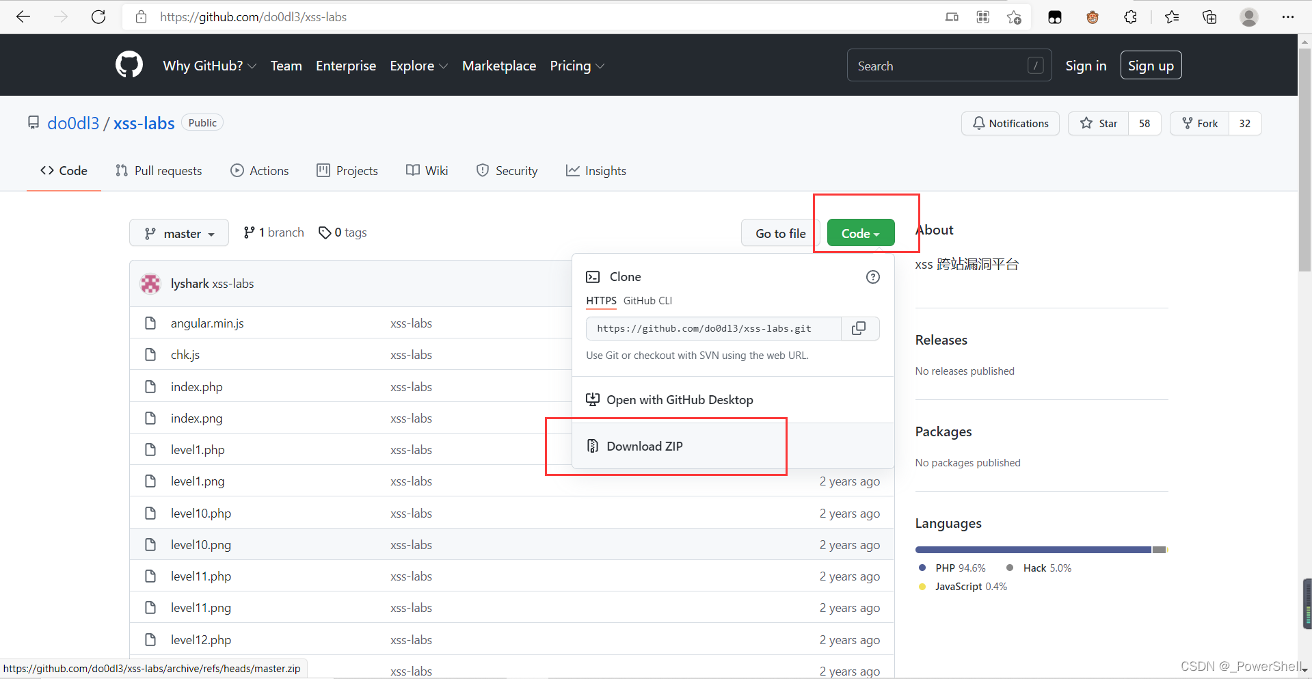Click the repository icon beside do0dl3
Image resolution: width=1312 pixels, height=679 pixels.
pos(33,122)
